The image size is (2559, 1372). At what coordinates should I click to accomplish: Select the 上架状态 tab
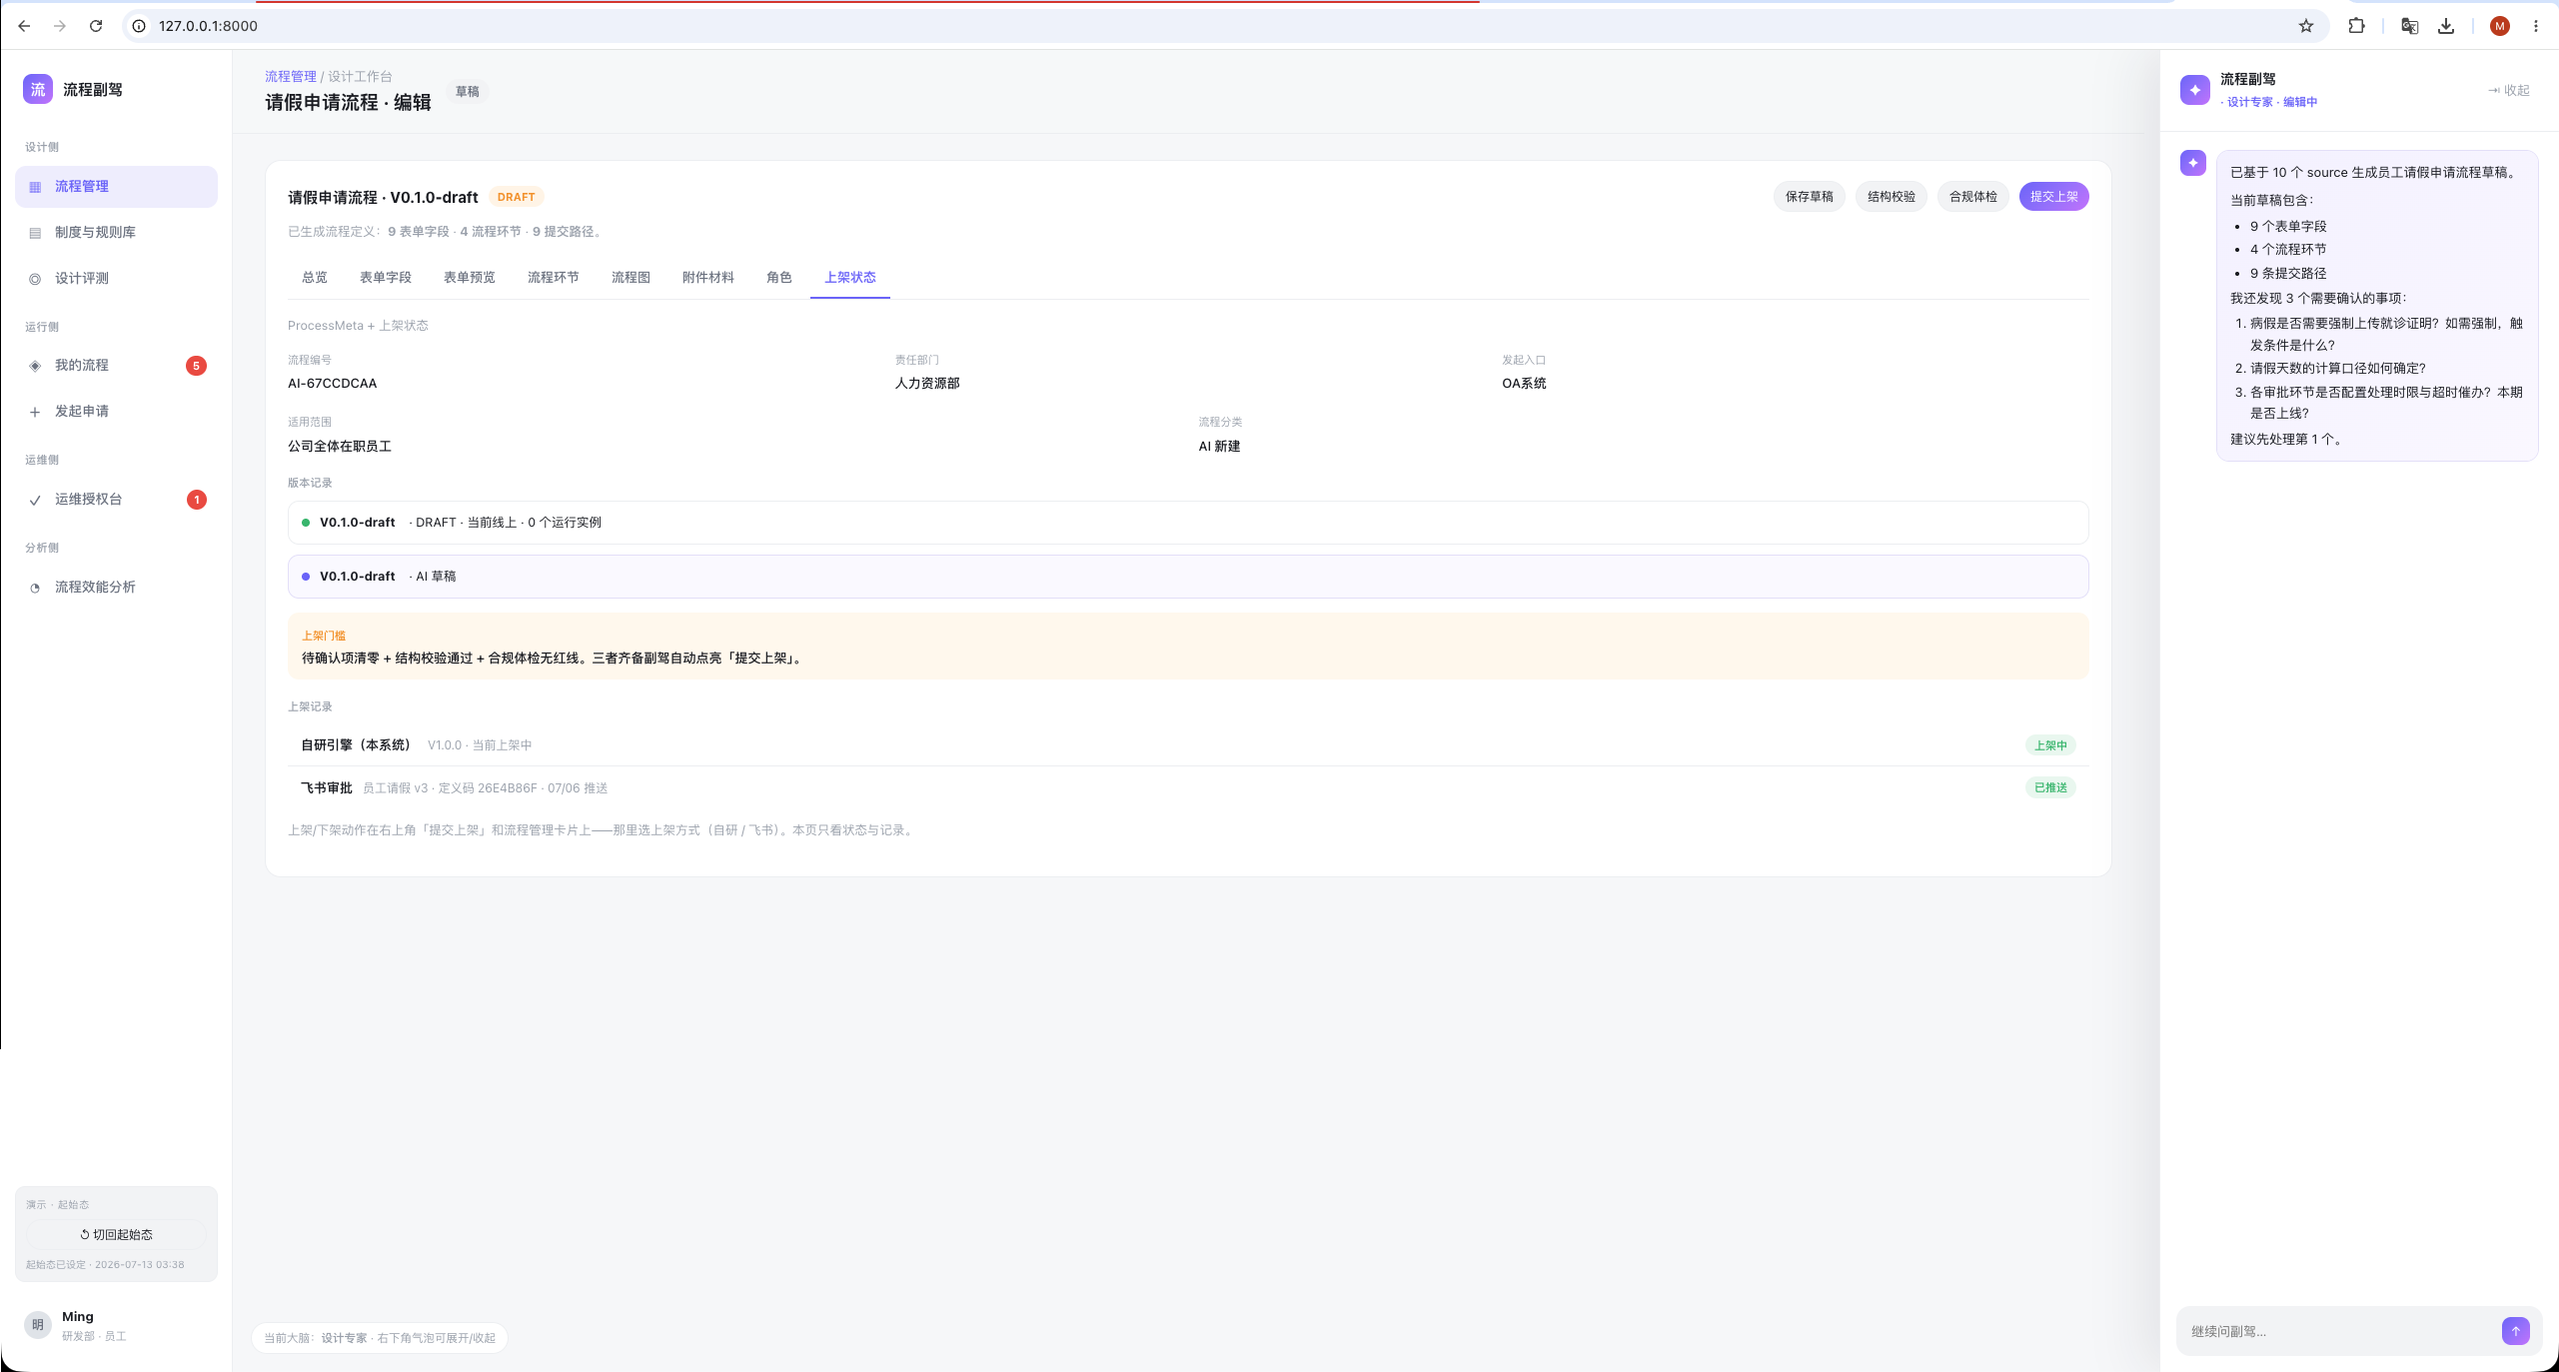coord(850,278)
